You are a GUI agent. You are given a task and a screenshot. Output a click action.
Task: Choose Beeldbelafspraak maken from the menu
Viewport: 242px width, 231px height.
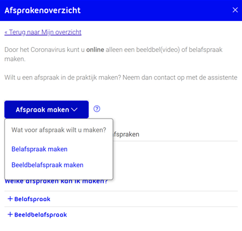click(x=48, y=165)
